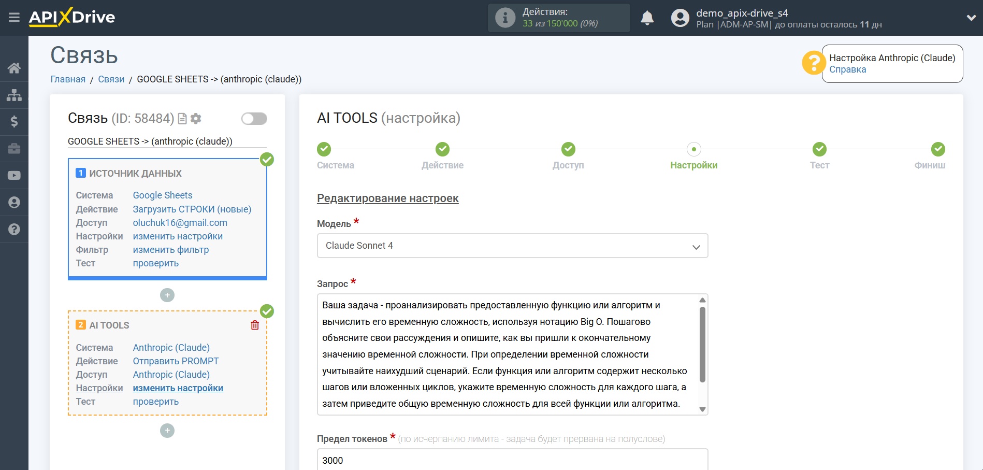983x470 pixels.
Task: Click изменить фильтр in the data source block
Action: (171, 250)
